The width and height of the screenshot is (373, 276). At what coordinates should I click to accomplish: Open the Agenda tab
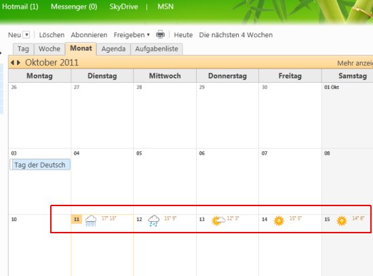pyautogui.click(x=113, y=49)
